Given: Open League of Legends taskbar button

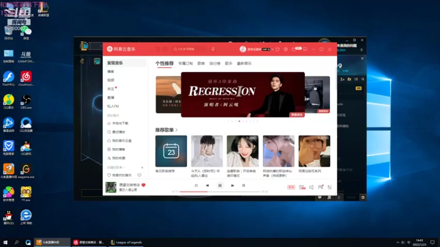Looking at the screenshot, I should pyautogui.click(x=126, y=242).
